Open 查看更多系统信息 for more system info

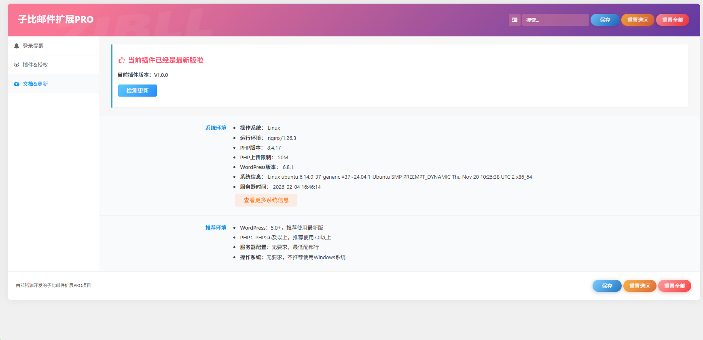(266, 200)
